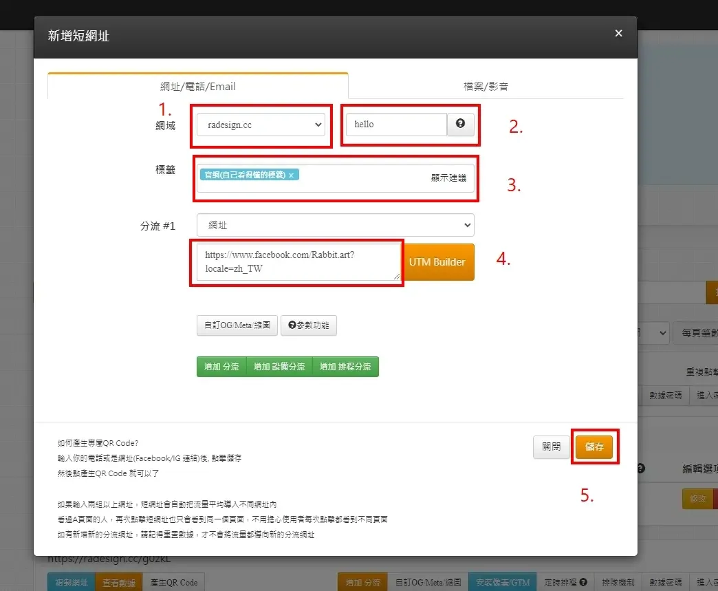This screenshot has width=718, height=591.
Task: Open the UTM Builder
Action: coord(437,262)
